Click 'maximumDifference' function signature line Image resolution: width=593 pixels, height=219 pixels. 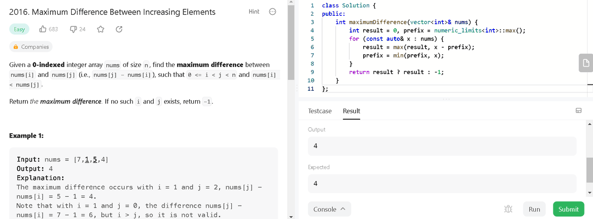point(406,22)
